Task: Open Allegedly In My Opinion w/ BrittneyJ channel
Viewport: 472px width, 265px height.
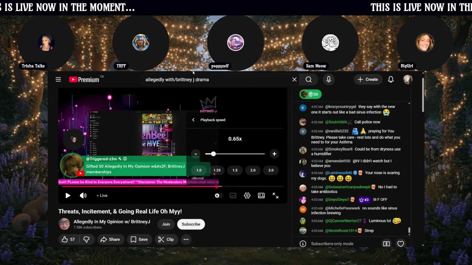Action: pyautogui.click(x=112, y=222)
